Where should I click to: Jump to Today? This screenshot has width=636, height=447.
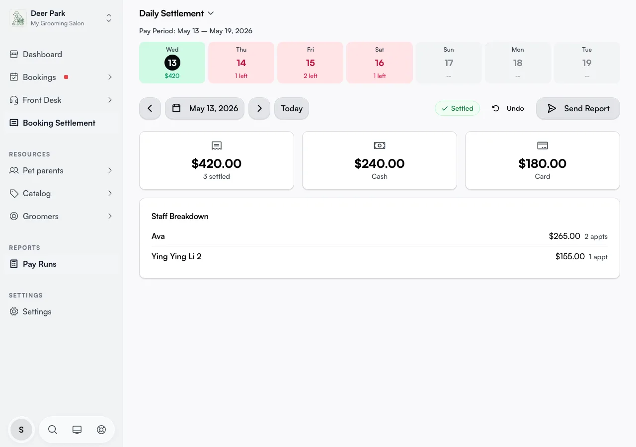pos(292,108)
